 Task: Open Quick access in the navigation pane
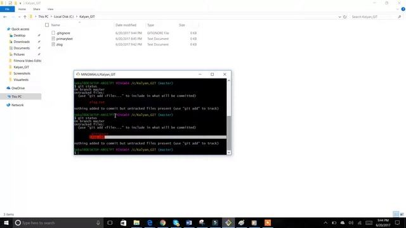click(20, 29)
